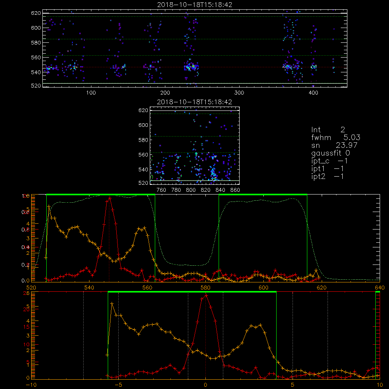Click the 300 x-axis label of top plot
The height and width of the screenshot is (389, 389).
[239, 93]
